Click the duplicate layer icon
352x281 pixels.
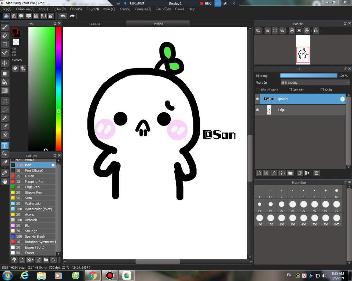(300, 173)
